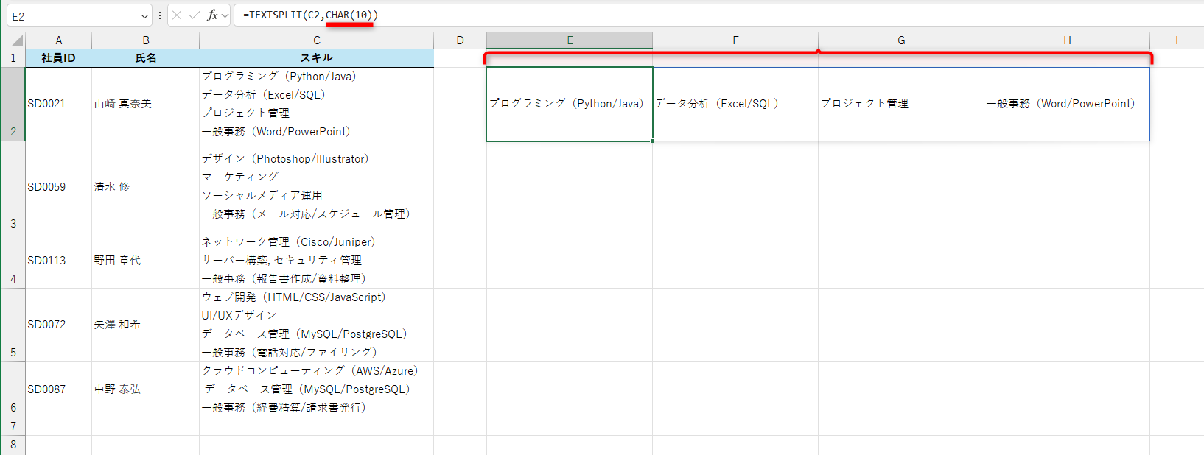The image size is (1204, 455).
Task: Select the name cell 清水 修
Action: 146,187
